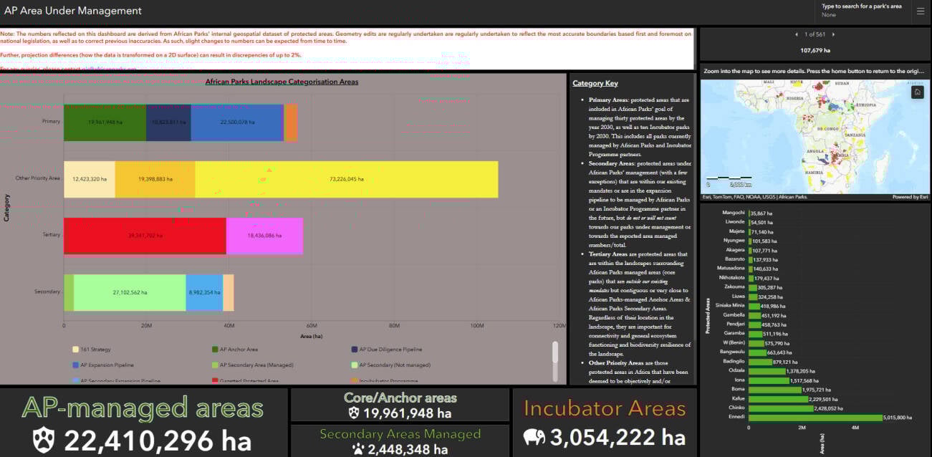Open the hamburger menu in header
Viewport: 932px width, 457px height.
(x=920, y=11)
